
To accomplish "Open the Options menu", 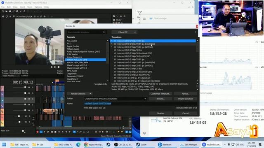I will 38,7.
